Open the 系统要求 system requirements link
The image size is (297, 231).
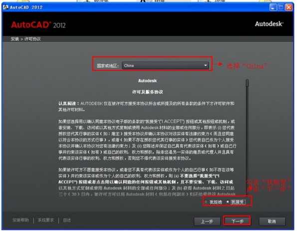pyautogui.click(x=46, y=220)
